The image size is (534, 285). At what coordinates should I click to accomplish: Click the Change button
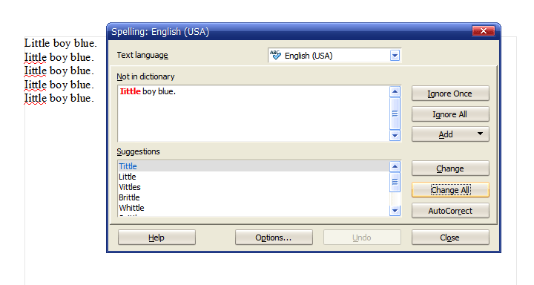coord(450,168)
